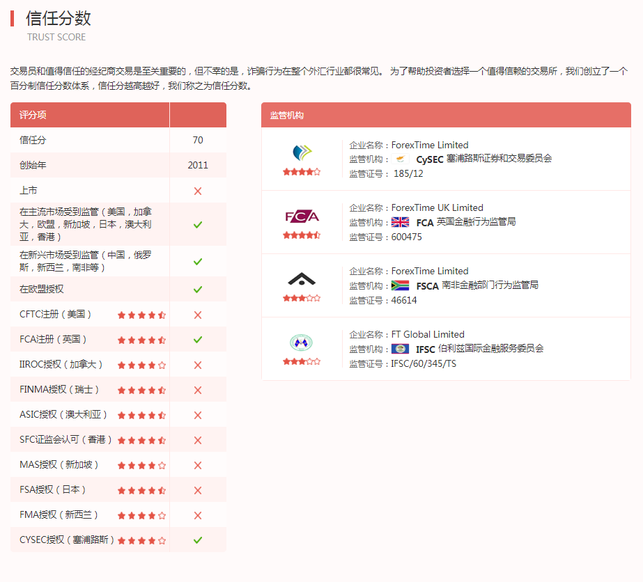This screenshot has width=643, height=582.
Task: Click the TRUST SCORE subtitle
Action: tap(56, 37)
